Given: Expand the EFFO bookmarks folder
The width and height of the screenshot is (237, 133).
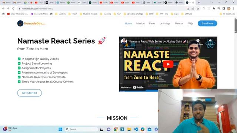Looking at the screenshot, I should [x=150, y=14].
